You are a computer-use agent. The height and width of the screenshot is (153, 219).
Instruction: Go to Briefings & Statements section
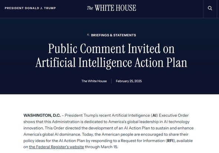[114, 35]
